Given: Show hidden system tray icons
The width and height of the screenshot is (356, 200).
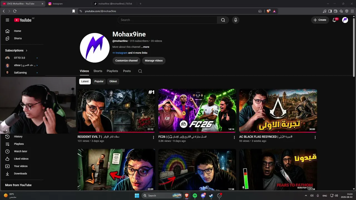Looking at the screenshot, I should 306,196.
